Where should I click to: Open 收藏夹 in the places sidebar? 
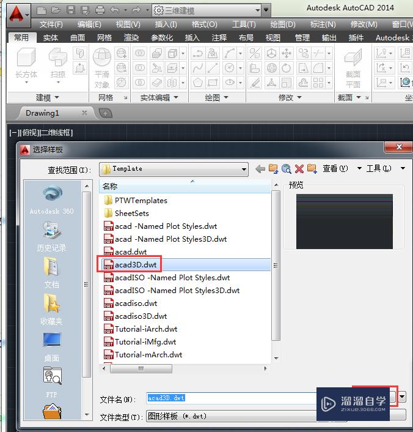pyautogui.click(x=52, y=310)
